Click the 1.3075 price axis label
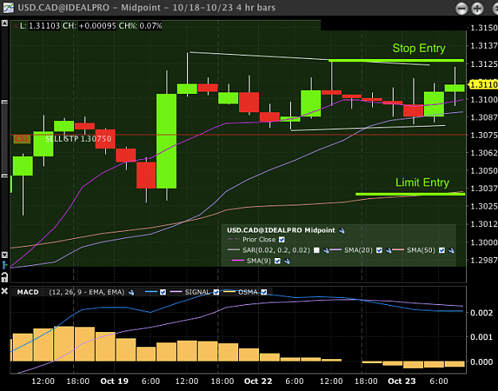Viewport: 498px width, 391px height. pyautogui.click(x=484, y=135)
